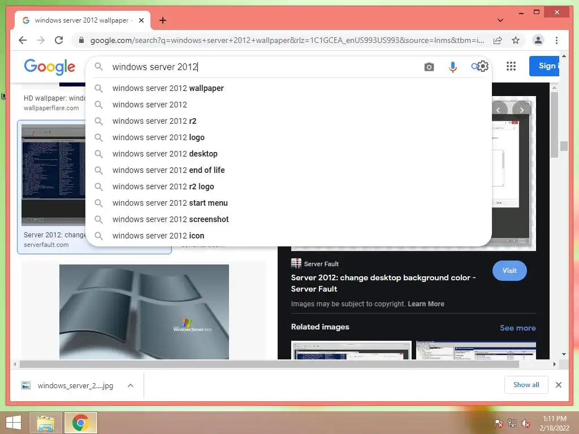The height and width of the screenshot is (434, 579).
Task: Choose suggestion windows server 2012 end of life
Action: 288,170
